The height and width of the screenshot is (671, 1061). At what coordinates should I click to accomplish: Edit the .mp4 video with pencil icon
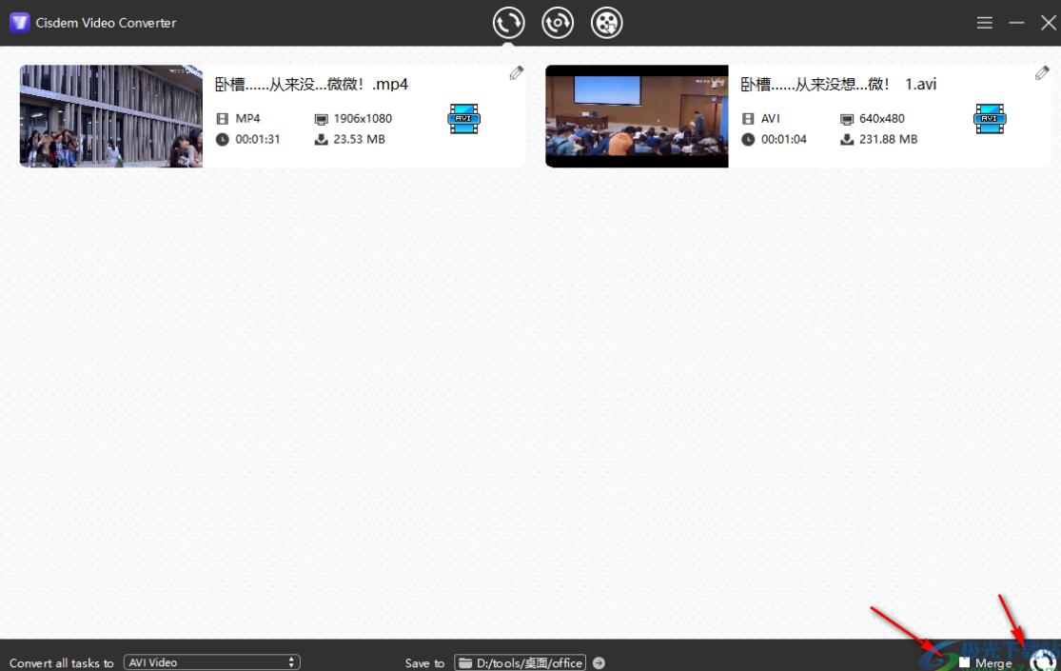[517, 73]
